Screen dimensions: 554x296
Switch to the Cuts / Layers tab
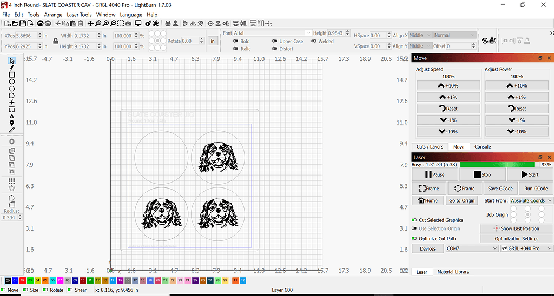pos(430,147)
